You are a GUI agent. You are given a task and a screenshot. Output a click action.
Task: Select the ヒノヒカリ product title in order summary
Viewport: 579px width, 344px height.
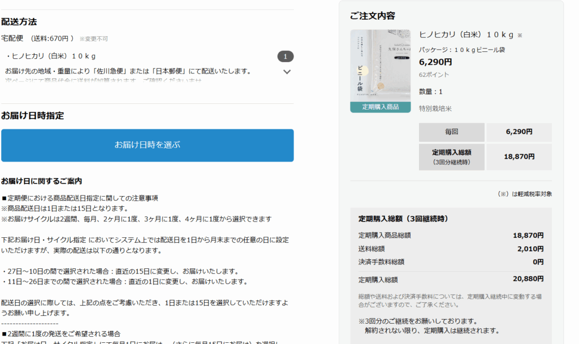[x=466, y=34]
